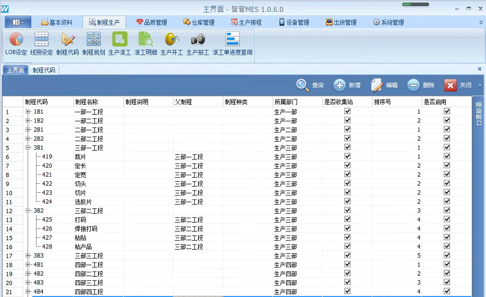
Task: Expand the 4B4 tree node
Action: [28, 291]
